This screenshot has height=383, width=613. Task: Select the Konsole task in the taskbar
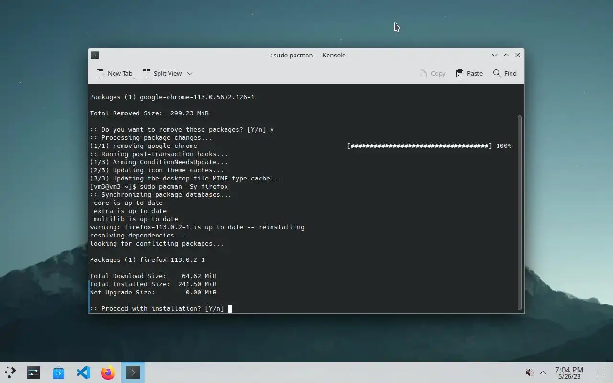click(133, 372)
